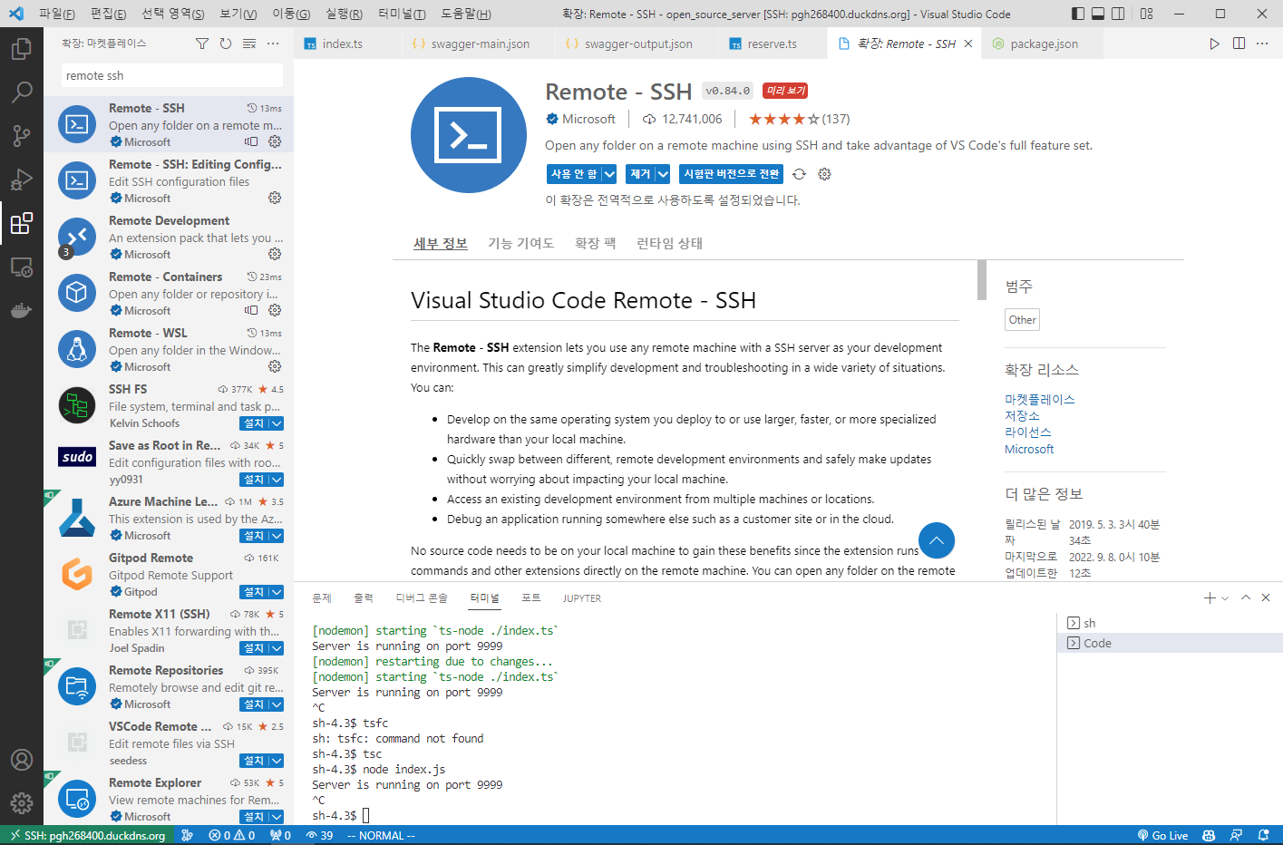Click the 제거 uninstall button
The image size is (1283, 845).
coord(640,174)
